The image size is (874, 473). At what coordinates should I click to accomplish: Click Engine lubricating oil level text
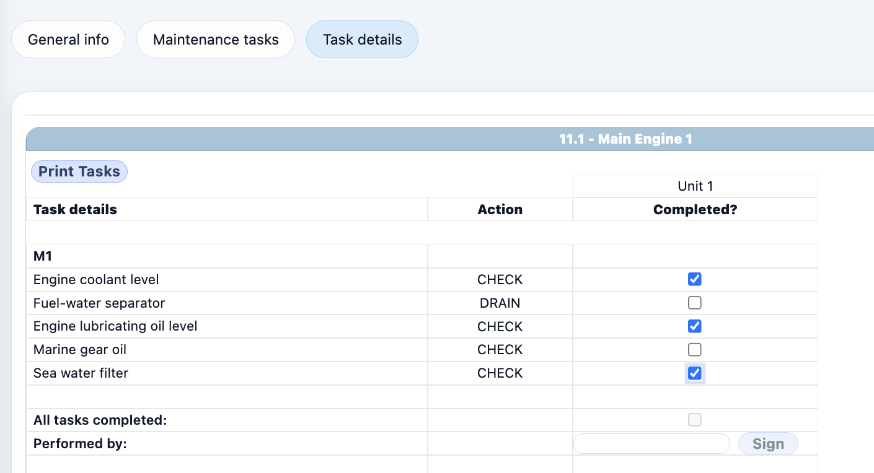point(115,326)
